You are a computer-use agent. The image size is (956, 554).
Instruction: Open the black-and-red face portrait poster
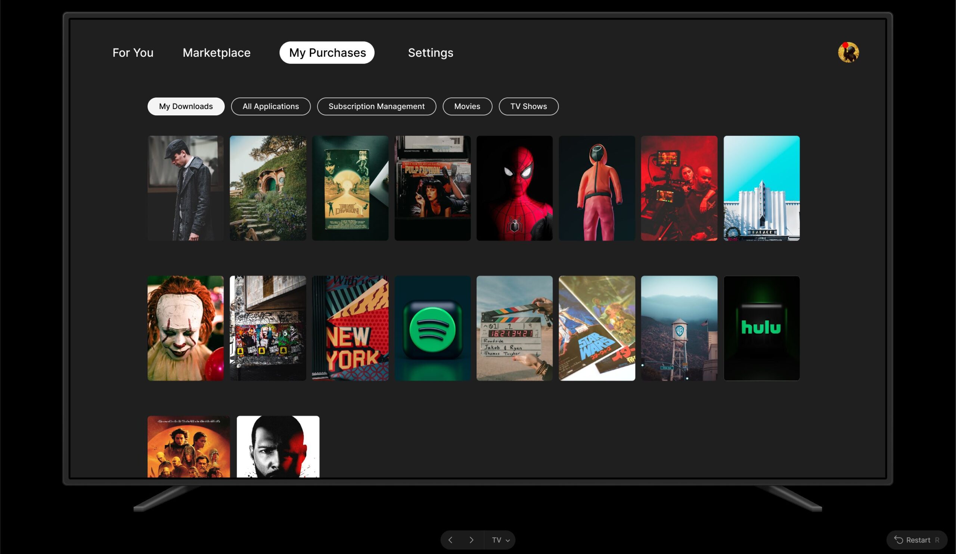pyautogui.click(x=278, y=446)
